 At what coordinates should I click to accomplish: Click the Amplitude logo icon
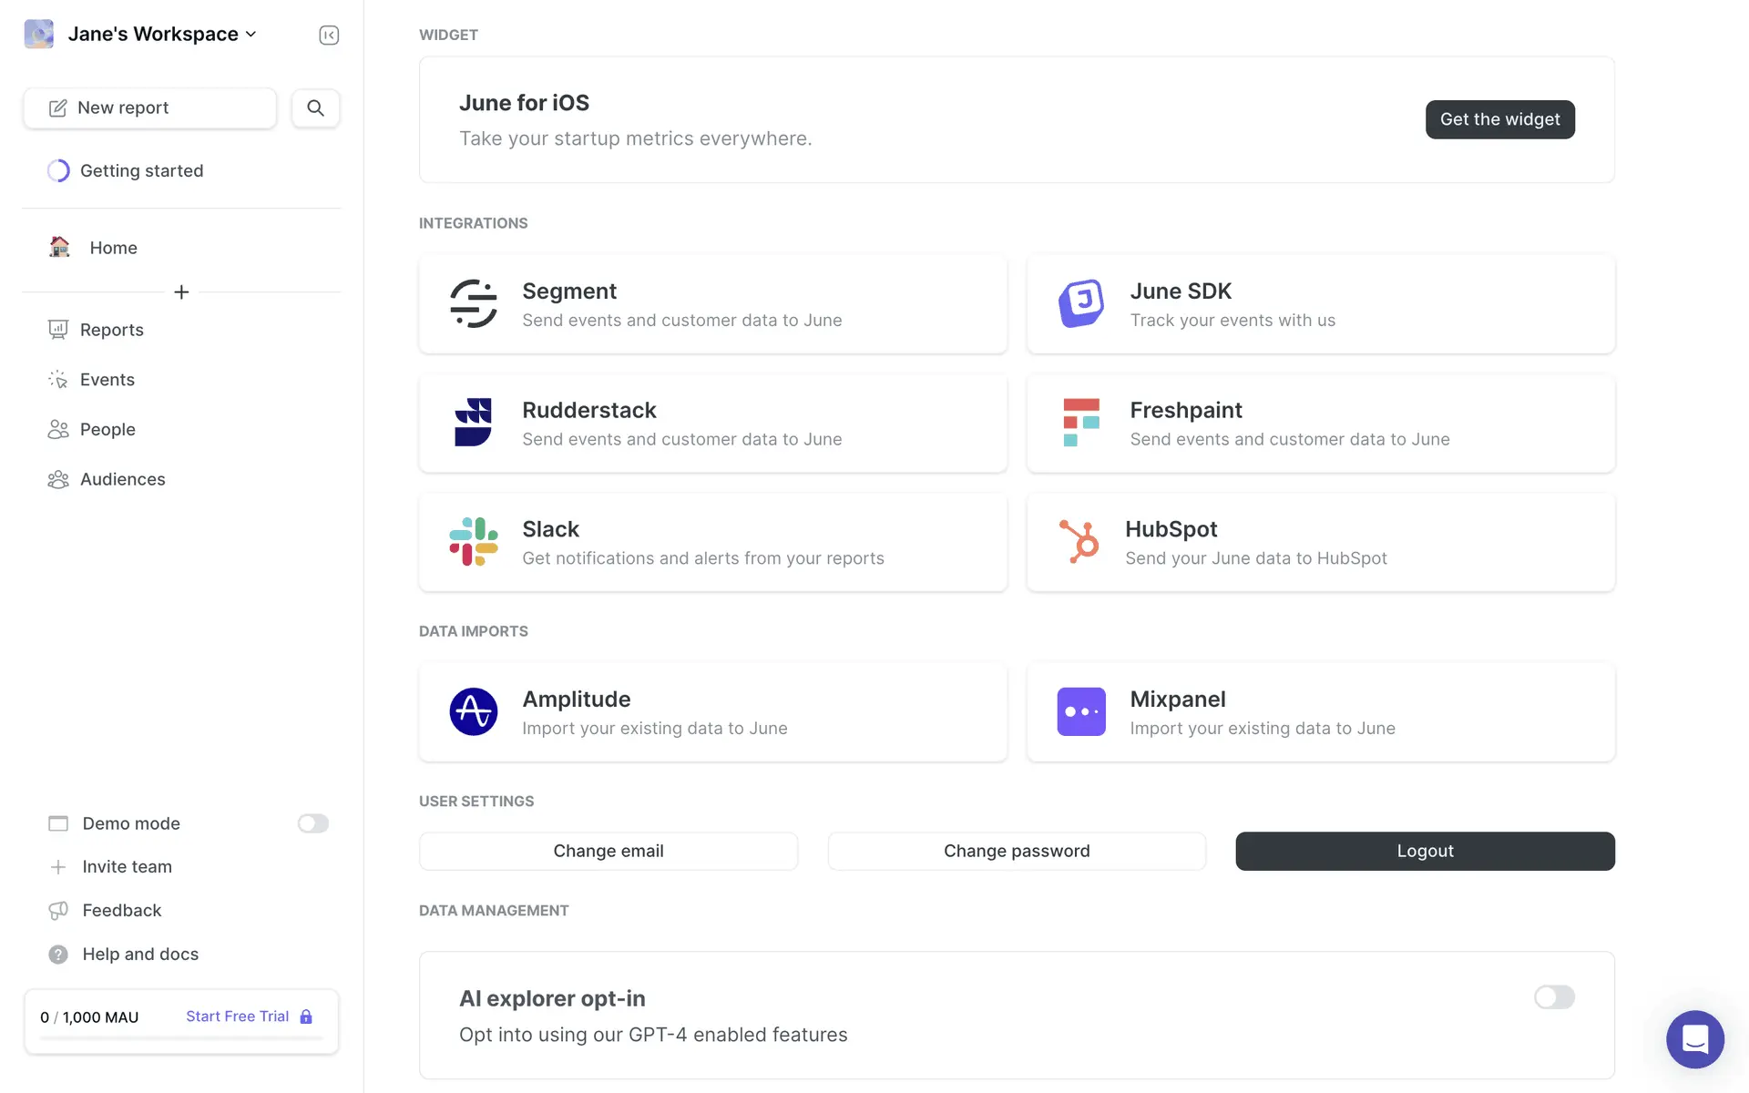(474, 711)
